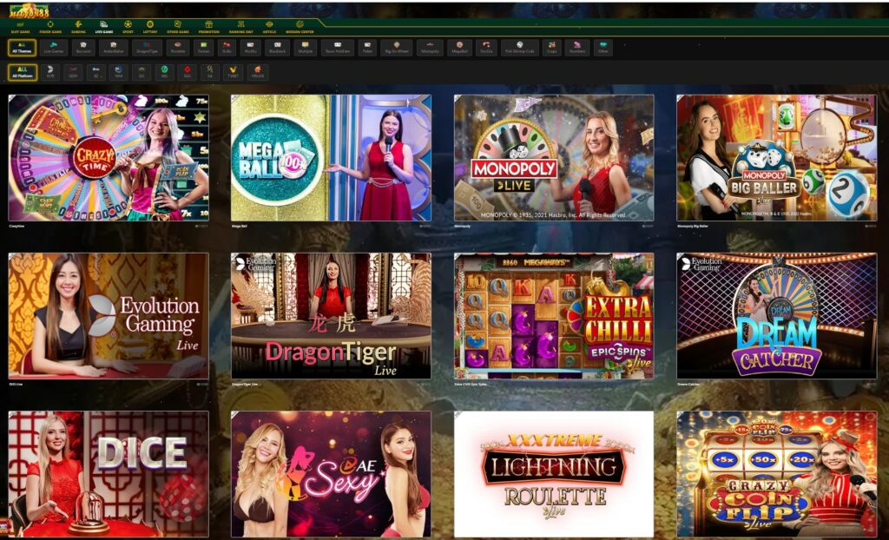889x540 pixels.
Task: Select the Monopoly theme filter
Action: pos(430,49)
